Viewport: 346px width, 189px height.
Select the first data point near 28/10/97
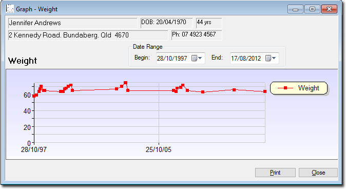click(34, 96)
